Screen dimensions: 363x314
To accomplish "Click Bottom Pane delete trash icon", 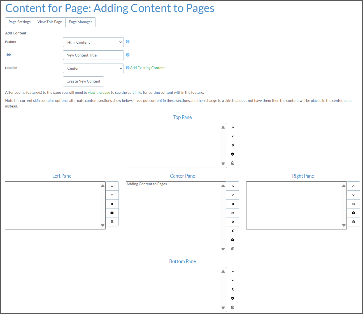I will click(232, 307).
